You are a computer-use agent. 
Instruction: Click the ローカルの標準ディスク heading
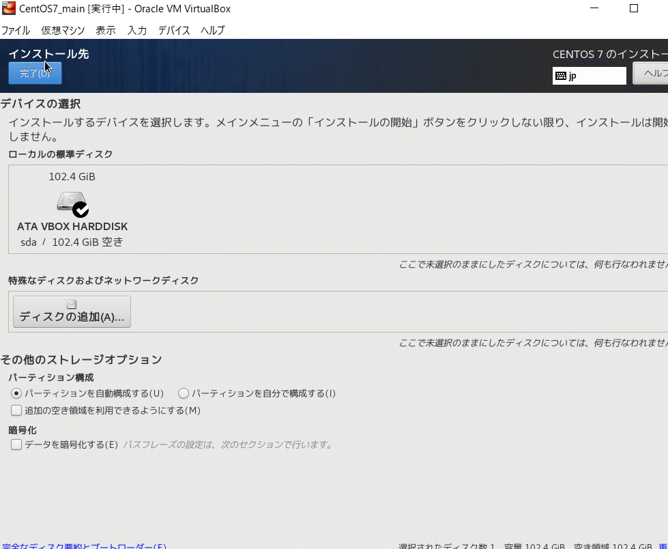tap(61, 154)
